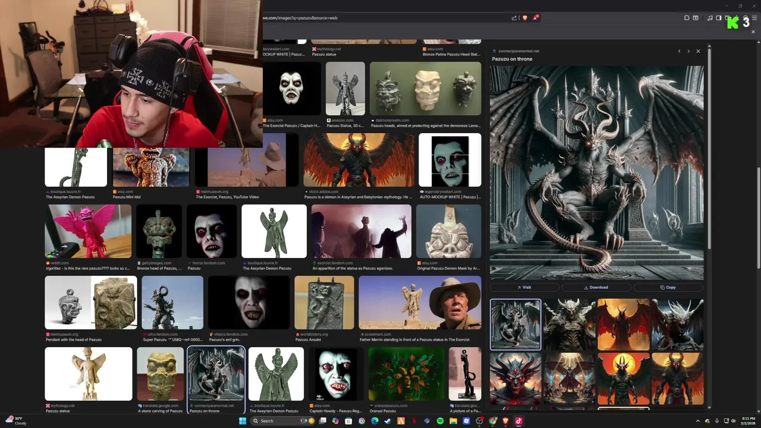Click the horror.fandom.com source label
The image size is (761, 428).
click(208, 263)
